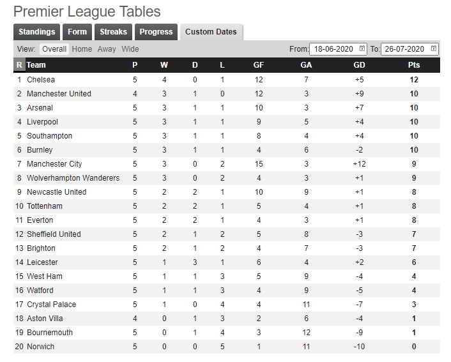
Task: Switch to the Standings tab
Action: pyautogui.click(x=36, y=32)
